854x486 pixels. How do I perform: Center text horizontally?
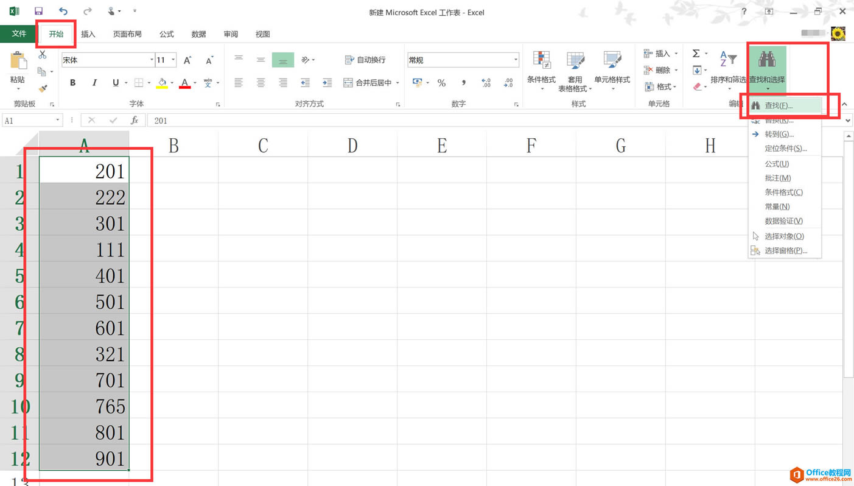tap(261, 82)
